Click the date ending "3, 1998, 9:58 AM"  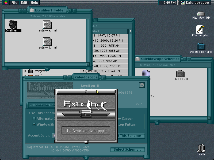(x=105, y=61)
